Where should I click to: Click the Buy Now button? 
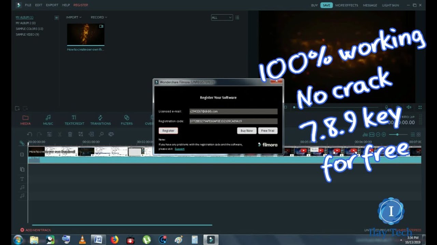click(247, 131)
